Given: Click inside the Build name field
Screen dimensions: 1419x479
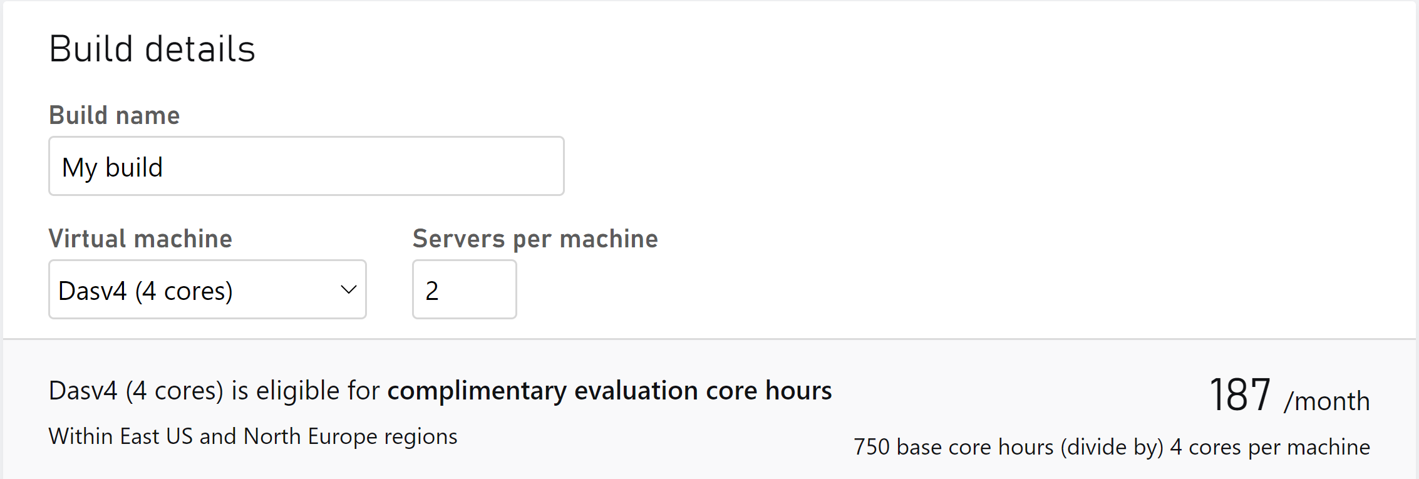Looking at the screenshot, I should click(306, 165).
